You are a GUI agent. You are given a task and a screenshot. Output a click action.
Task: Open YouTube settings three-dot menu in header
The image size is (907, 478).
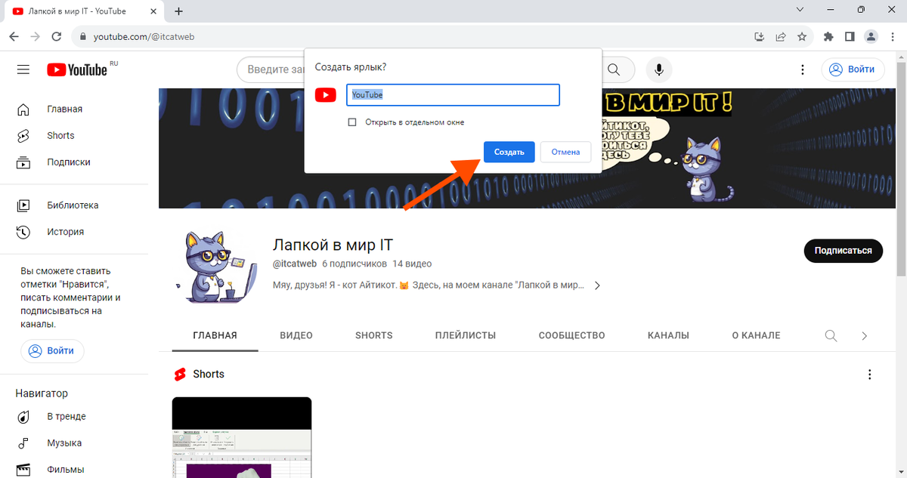(x=803, y=69)
